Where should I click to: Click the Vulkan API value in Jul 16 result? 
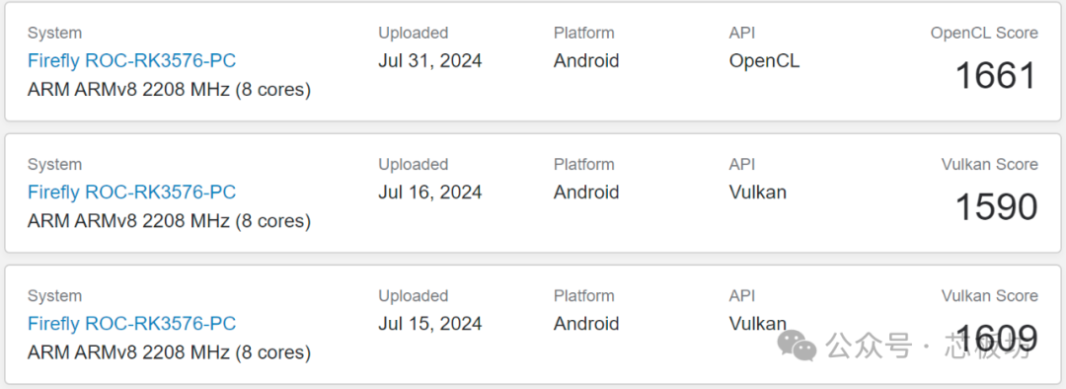pos(757,193)
